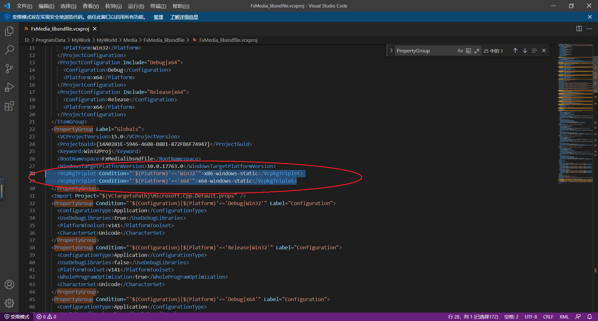Click the Accounts icon in activity bar
This screenshot has height=321, width=598.
coord(9,284)
